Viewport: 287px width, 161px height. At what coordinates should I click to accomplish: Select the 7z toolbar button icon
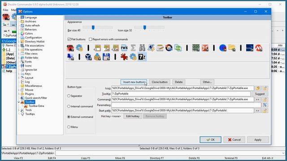(x=142, y=57)
